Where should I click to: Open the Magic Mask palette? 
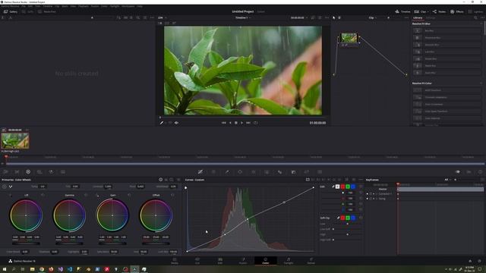click(x=267, y=172)
